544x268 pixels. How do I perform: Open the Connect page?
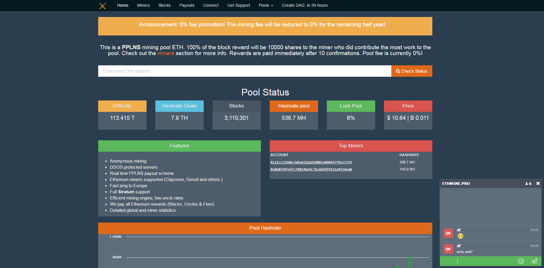click(x=211, y=5)
